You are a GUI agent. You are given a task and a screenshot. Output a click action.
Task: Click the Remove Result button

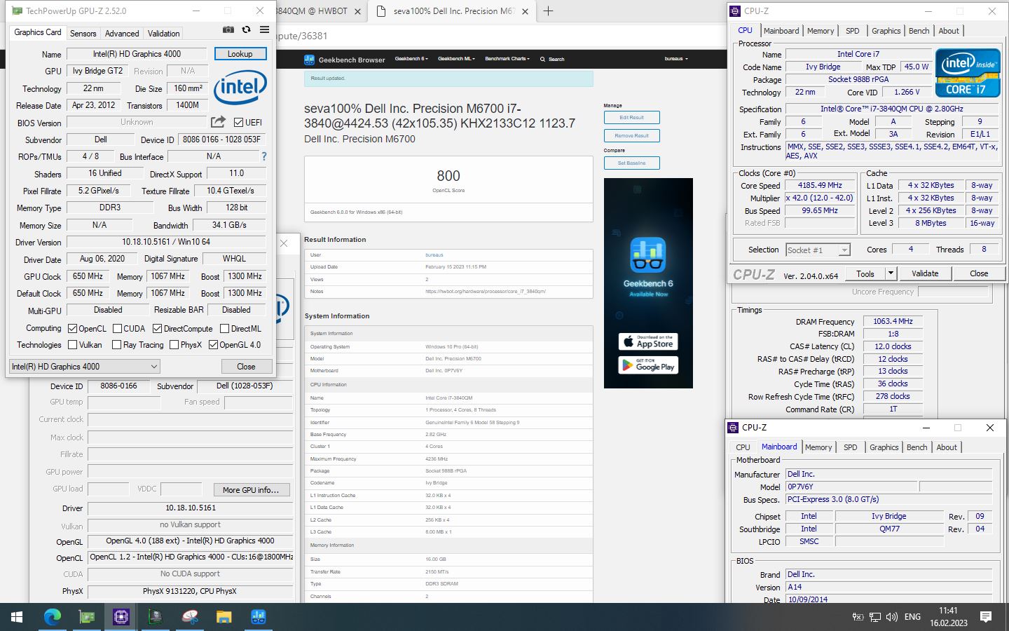click(x=631, y=135)
